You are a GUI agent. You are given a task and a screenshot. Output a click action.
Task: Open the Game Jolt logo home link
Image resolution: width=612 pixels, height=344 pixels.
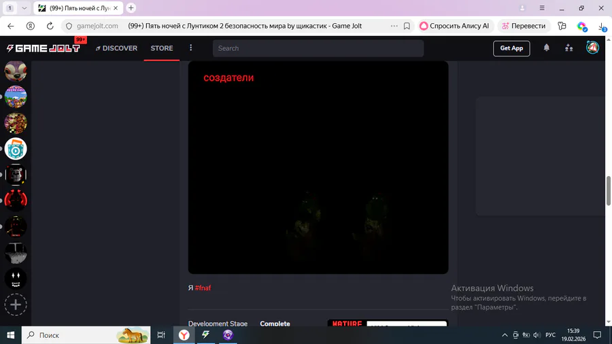click(x=43, y=48)
